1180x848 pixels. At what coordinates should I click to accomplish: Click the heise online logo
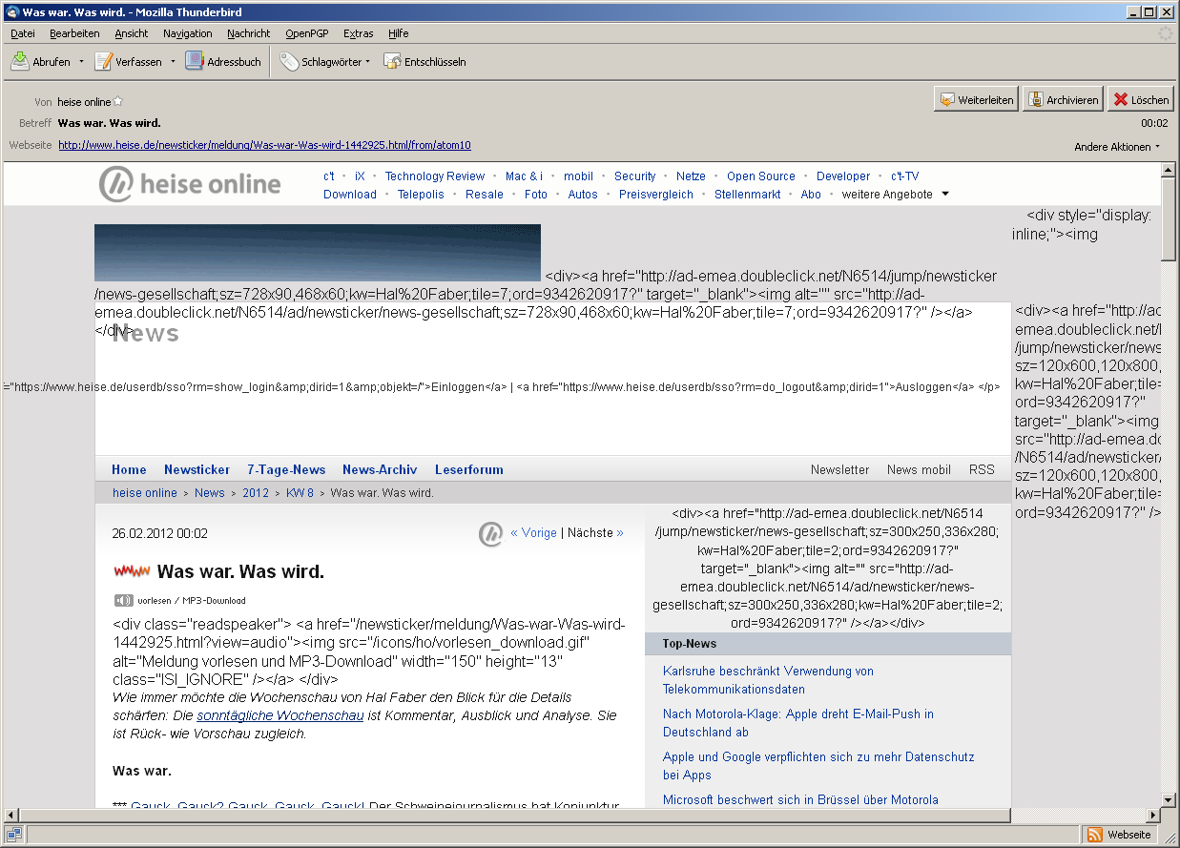point(191,184)
